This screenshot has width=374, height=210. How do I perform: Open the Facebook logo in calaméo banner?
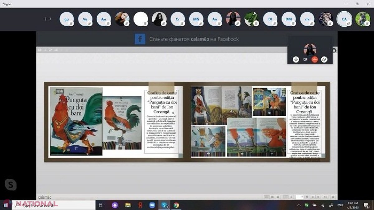coord(140,39)
